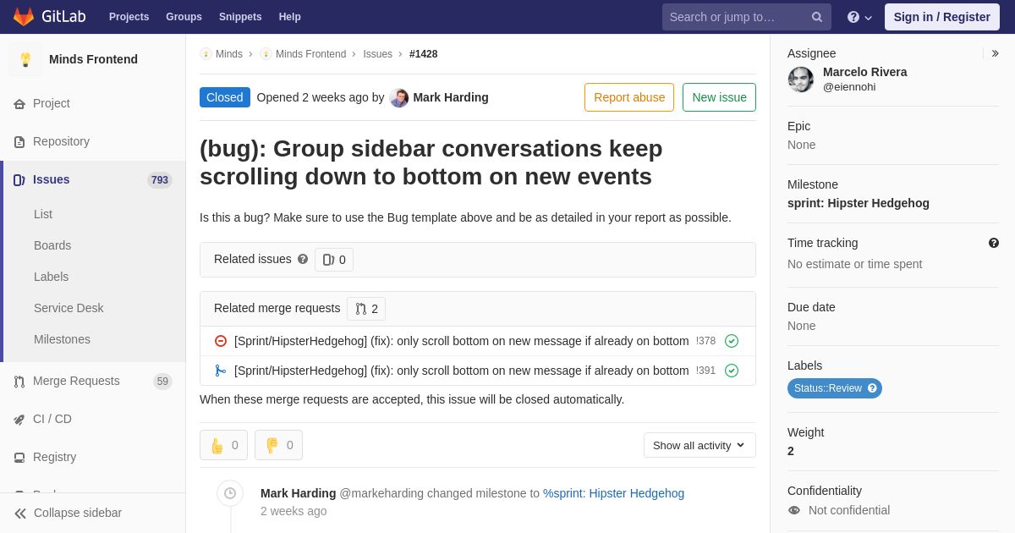
Task: Click Mark Harding name in activity note
Action: click(x=299, y=493)
